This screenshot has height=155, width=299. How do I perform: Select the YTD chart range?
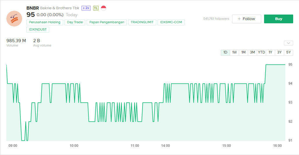coord(261,52)
